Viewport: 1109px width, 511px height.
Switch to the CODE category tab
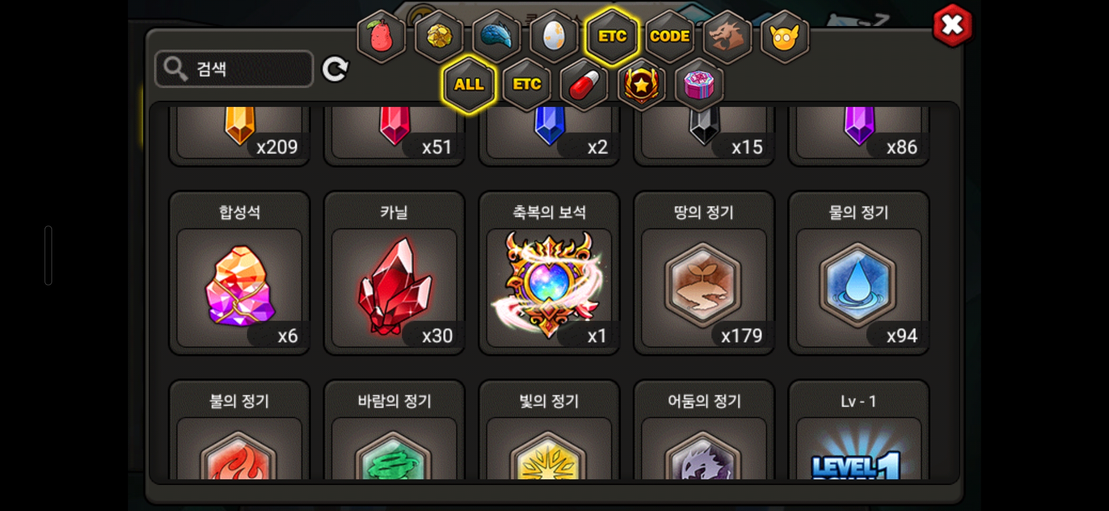tap(670, 36)
